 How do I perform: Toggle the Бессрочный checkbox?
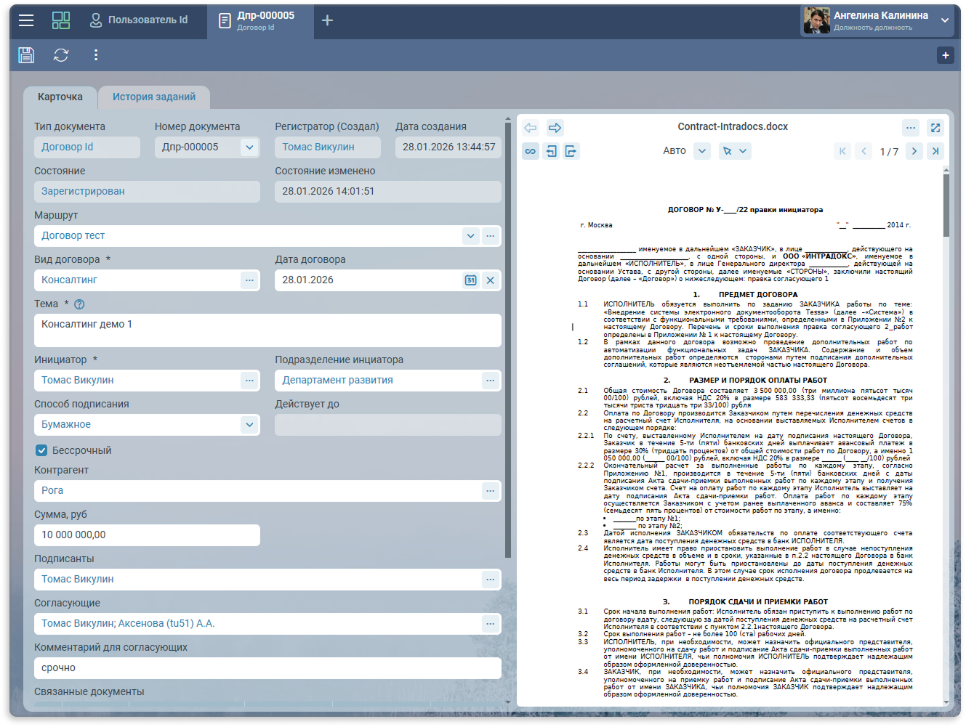tap(42, 450)
